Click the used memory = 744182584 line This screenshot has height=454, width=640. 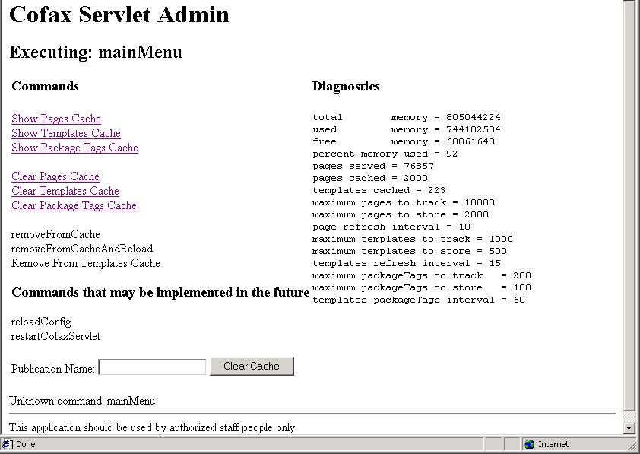tap(407, 130)
